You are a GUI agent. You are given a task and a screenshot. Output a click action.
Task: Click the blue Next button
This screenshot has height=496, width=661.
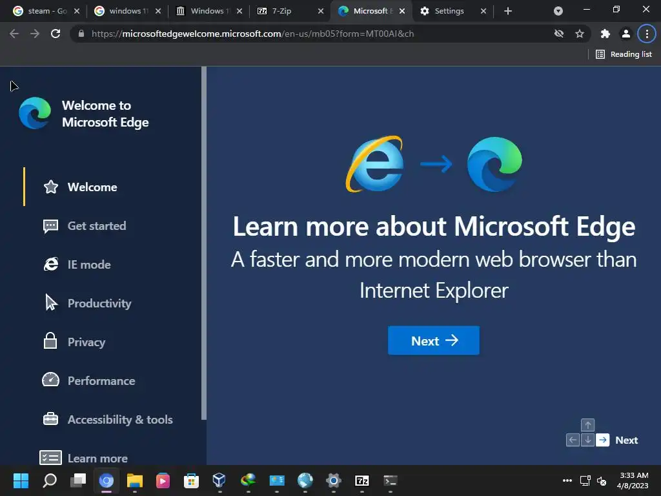[x=433, y=340]
